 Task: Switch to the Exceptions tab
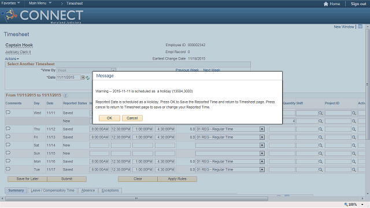click(110, 190)
